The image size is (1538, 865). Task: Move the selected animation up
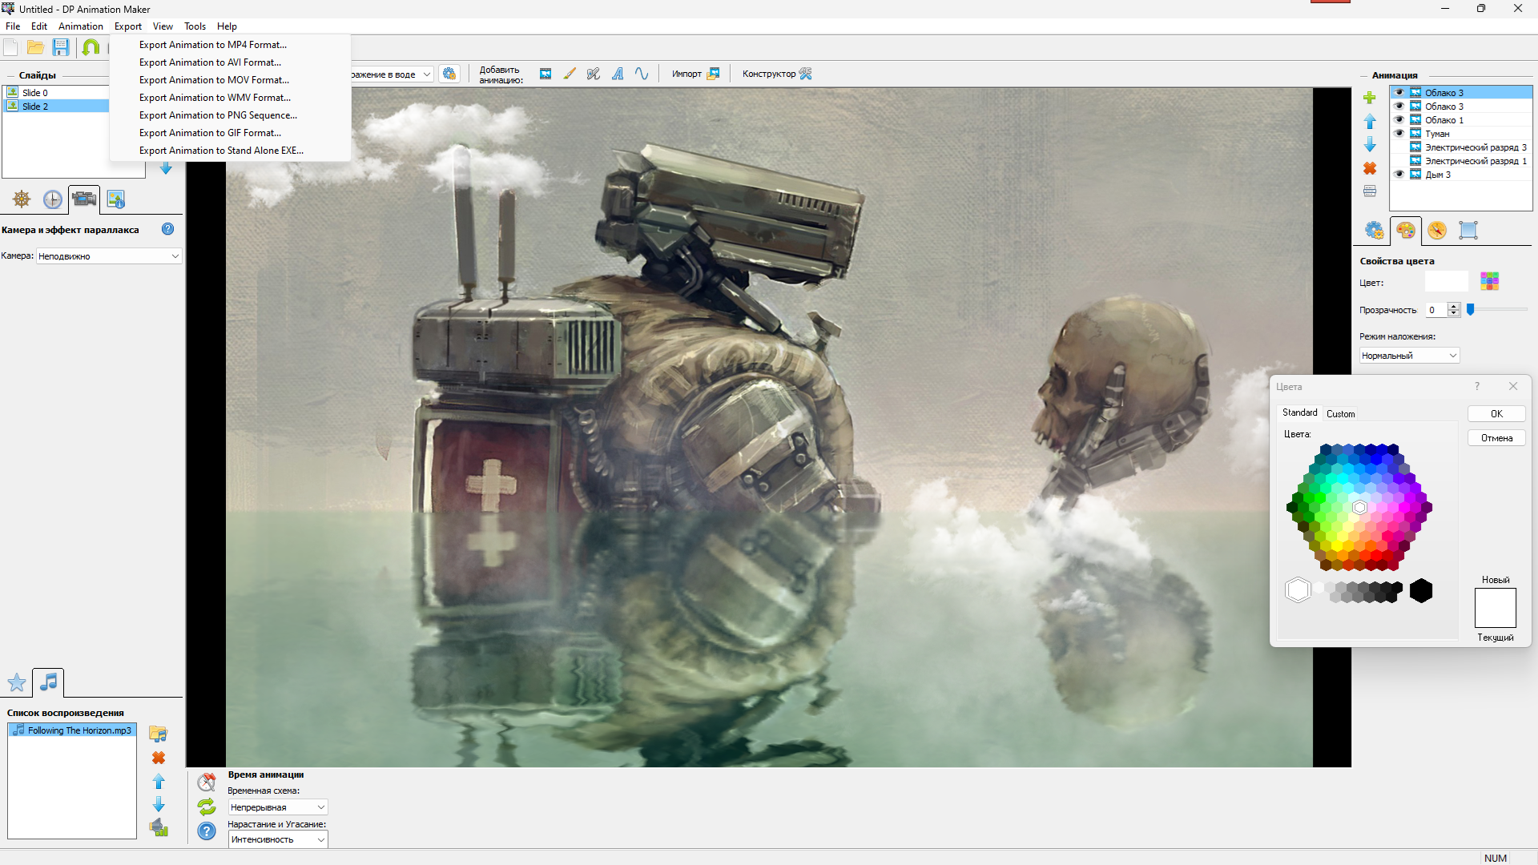tap(1370, 122)
